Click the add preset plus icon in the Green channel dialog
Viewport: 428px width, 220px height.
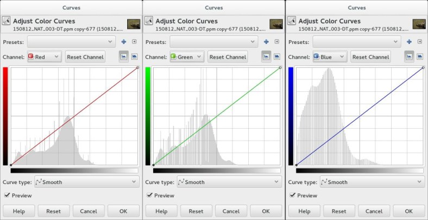(x=266, y=41)
